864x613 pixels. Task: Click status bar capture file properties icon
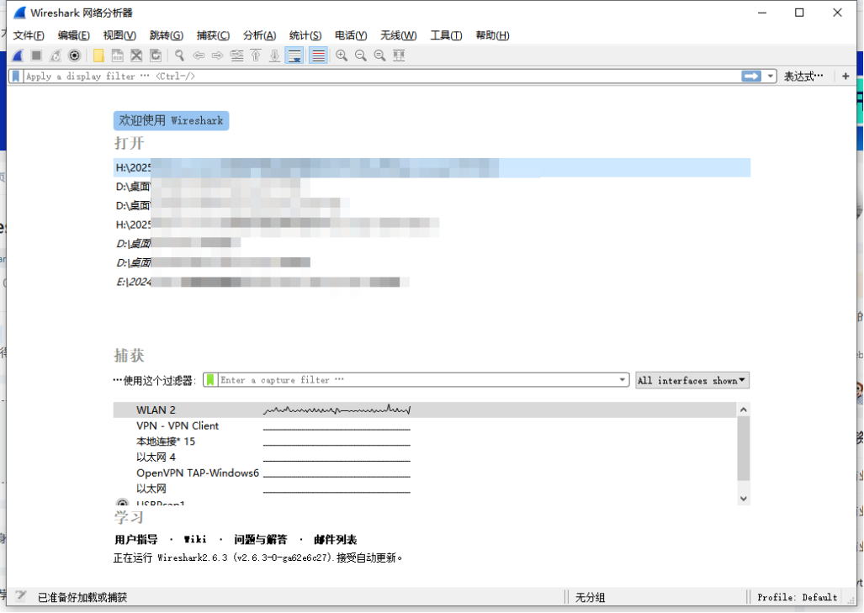coord(21,596)
